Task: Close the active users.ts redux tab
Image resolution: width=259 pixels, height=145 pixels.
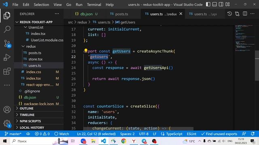Action: [x=181, y=14]
